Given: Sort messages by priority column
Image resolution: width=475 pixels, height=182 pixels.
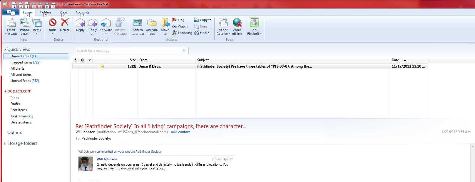Looking at the screenshot, I should [76, 60].
